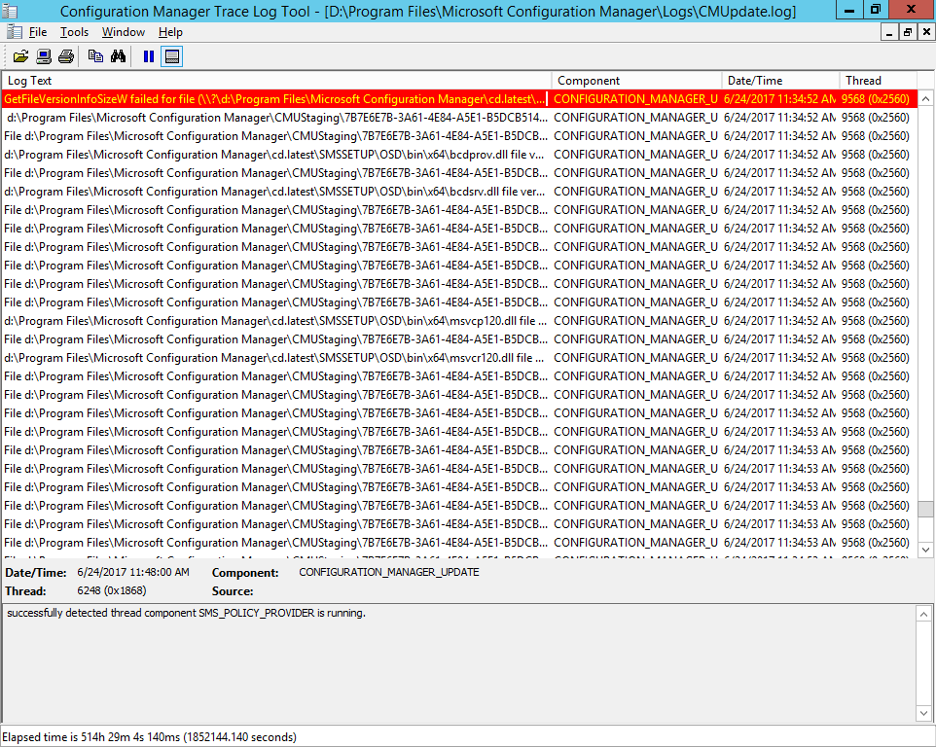
Task: Click the CONFIGURATION_MANAGER_UPDATE component detail value
Action: [x=388, y=572]
